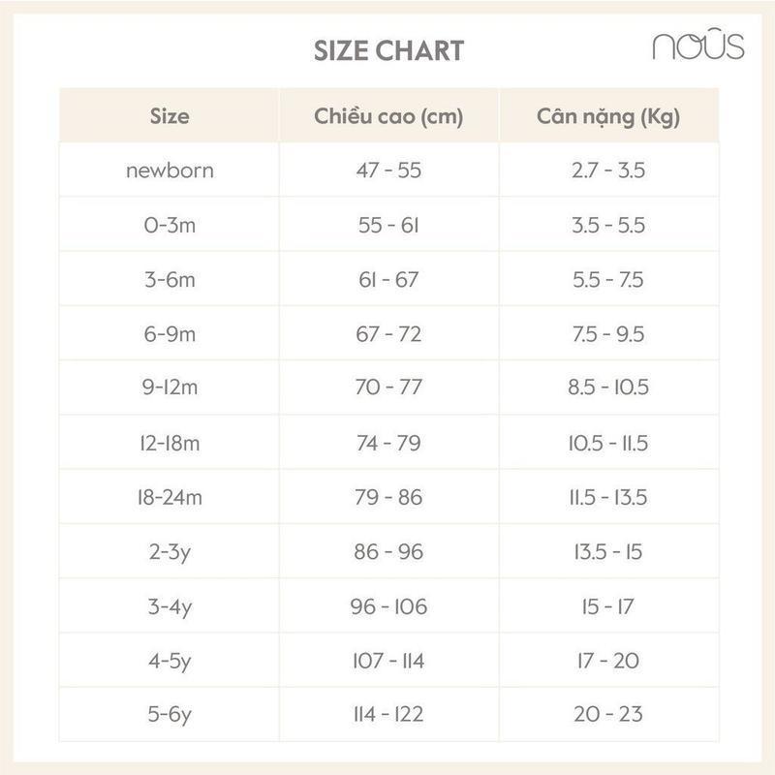The width and height of the screenshot is (775, 775).
Task: Click the 5-6y size cell
Action: [x=170, y=715]
